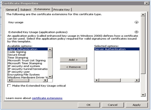Image resolution: width=151 pixels, height=110 pixels.
Task: Click available options list scroll up arrow
Action: pos(50,49)
